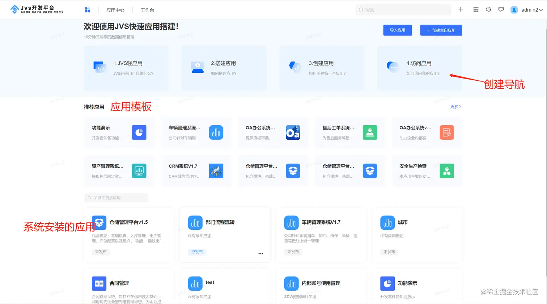Image resolution: width=547 pixels, height=304 pixels.
Task: Open guide card 2.搭建应用
Action: 224,68
